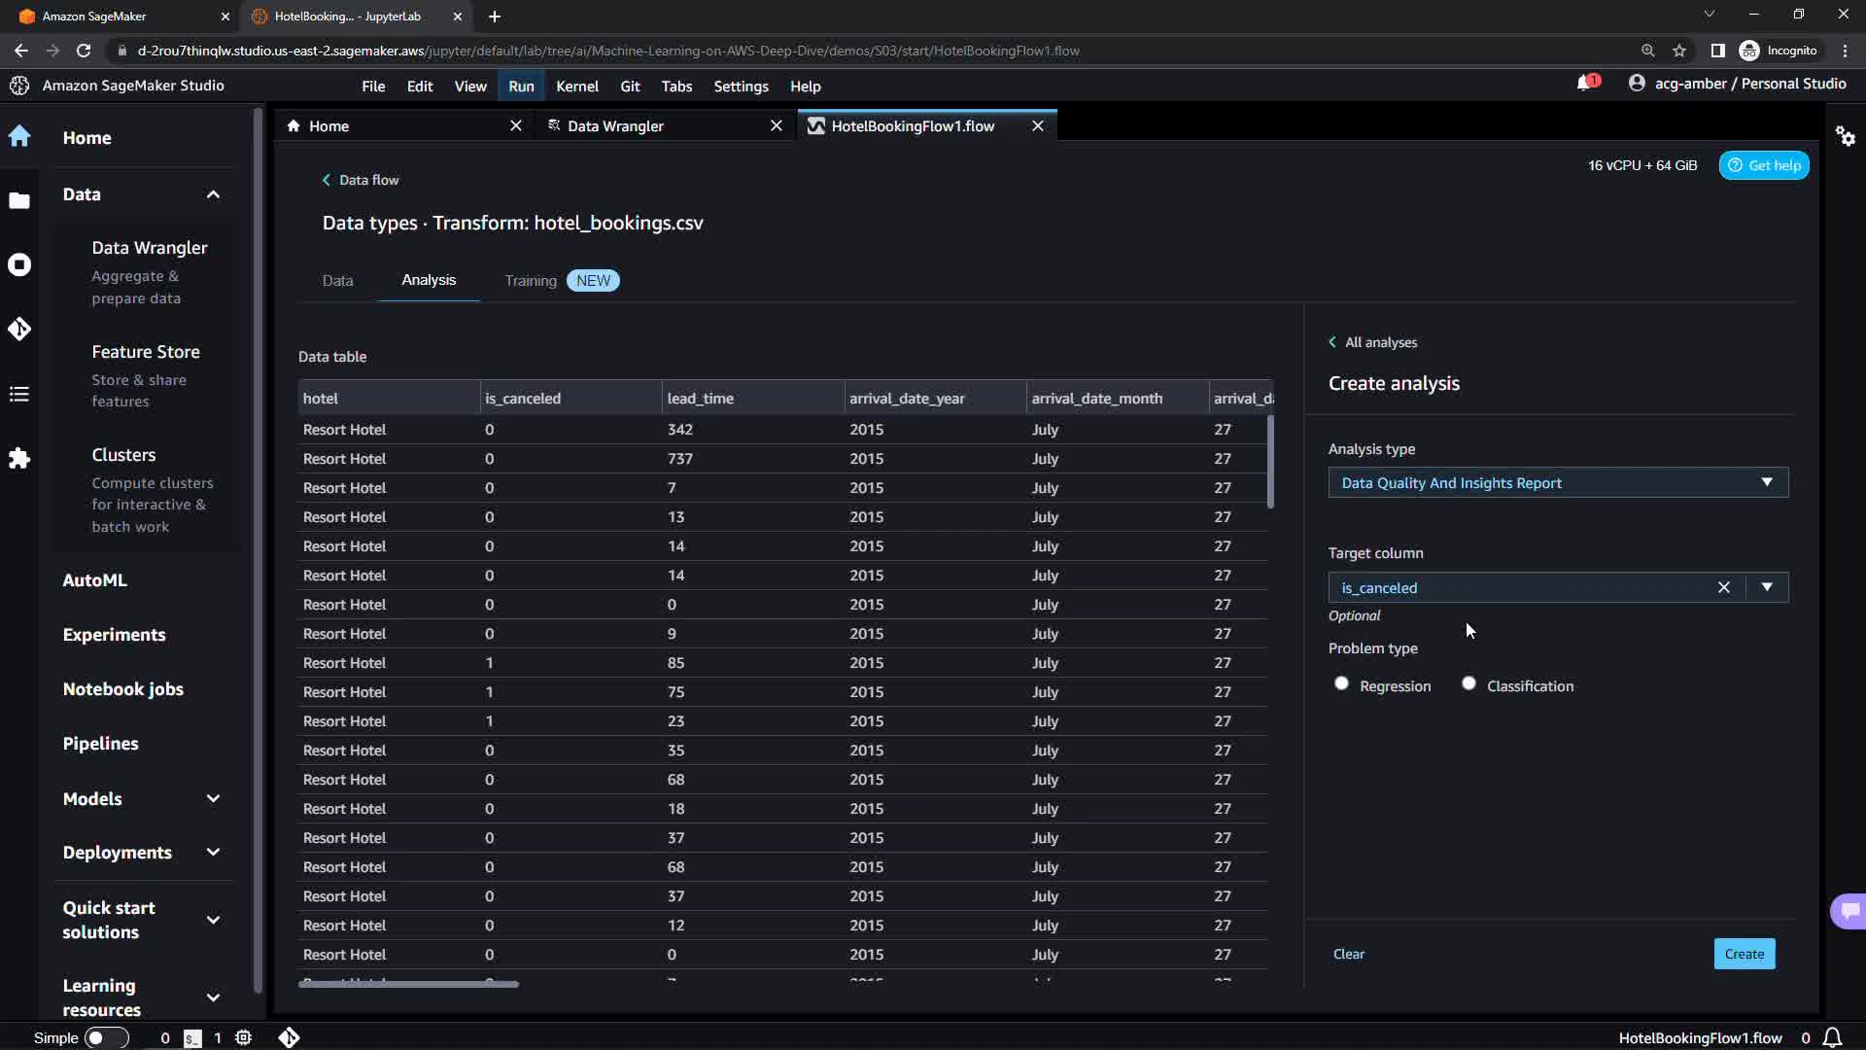Click the Home icon in left sidebar
The height and width of the screenshot is (1050, 1866).
click(19, 137)
